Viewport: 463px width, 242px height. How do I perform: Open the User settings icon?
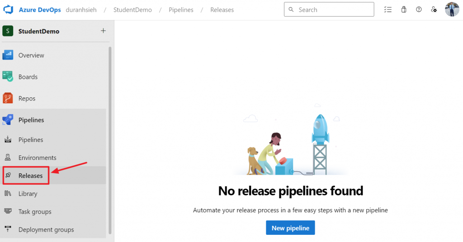coord(434,9)
